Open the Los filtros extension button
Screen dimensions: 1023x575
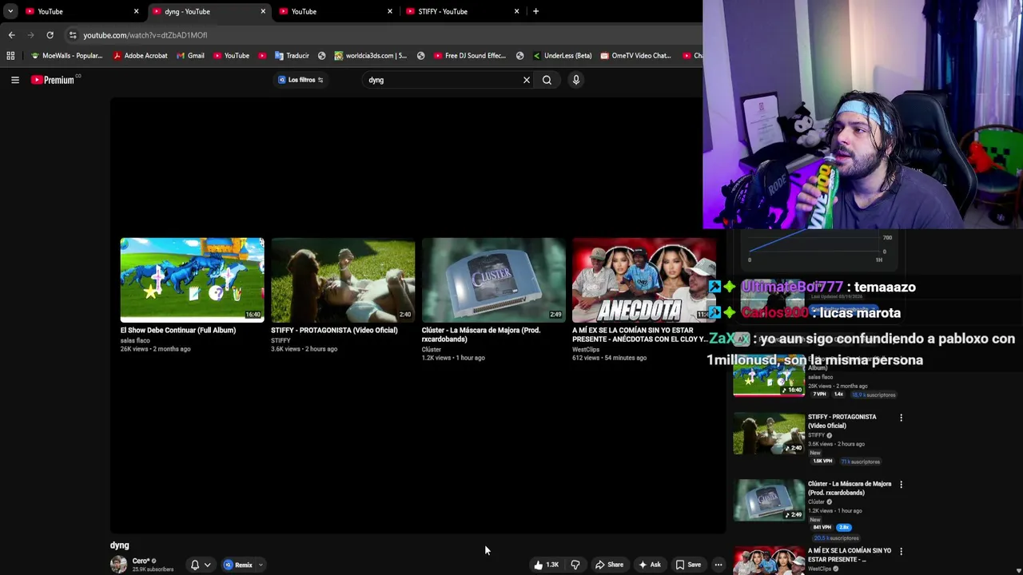[x=301, y=80]
